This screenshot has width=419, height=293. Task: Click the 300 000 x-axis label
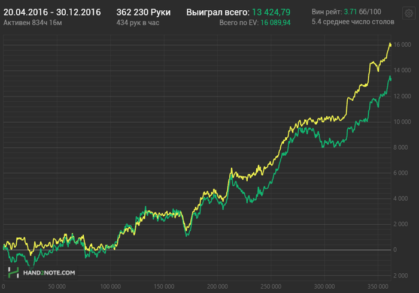(324, 286)
